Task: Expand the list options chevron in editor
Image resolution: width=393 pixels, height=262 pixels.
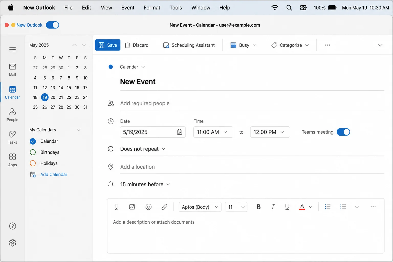Action: 357,207
